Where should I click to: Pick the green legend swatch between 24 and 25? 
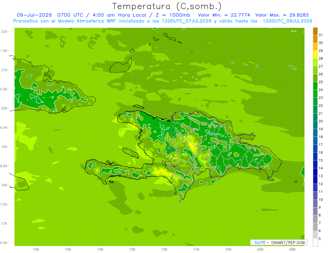click(315, 86)
